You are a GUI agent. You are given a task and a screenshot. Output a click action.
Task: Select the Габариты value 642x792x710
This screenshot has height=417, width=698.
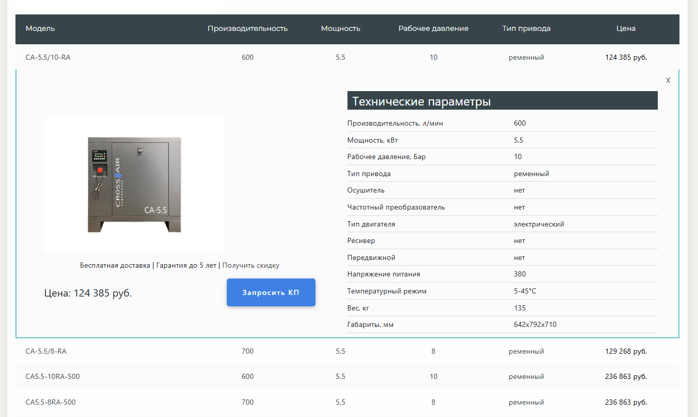click(x=535, y=324)
